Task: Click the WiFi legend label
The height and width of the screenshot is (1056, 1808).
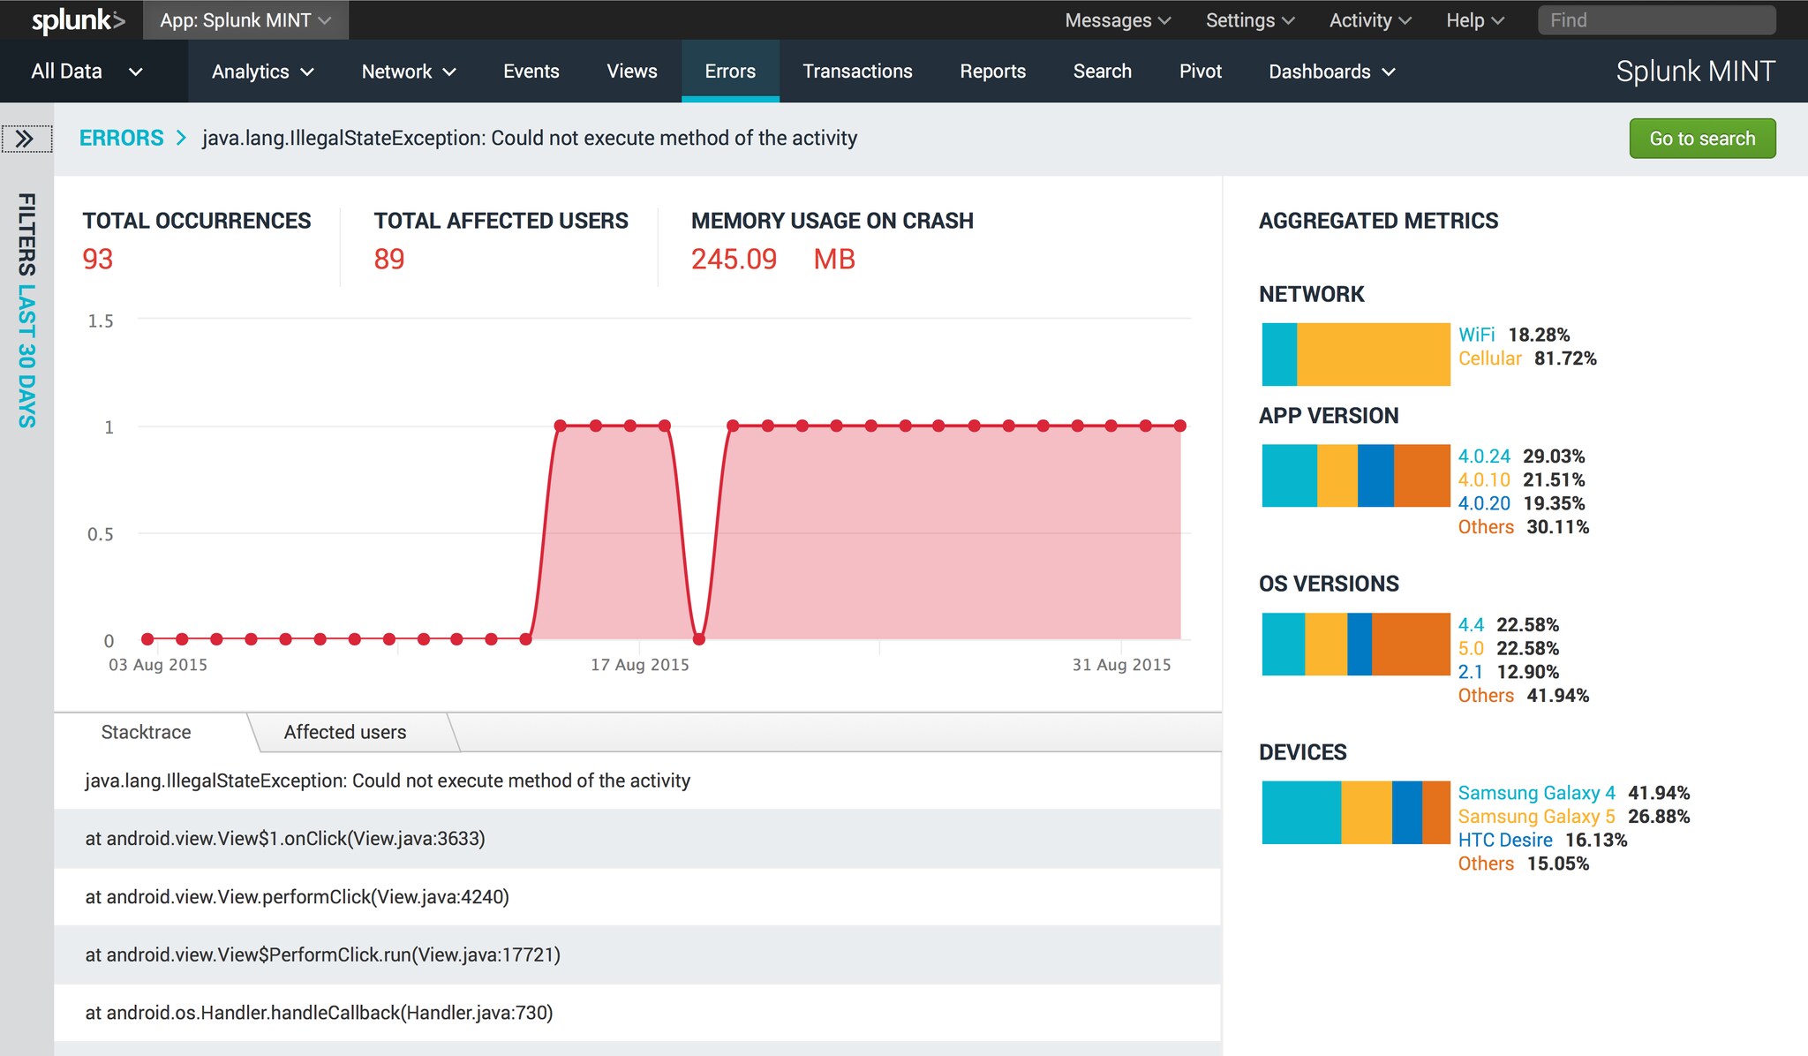Action: [x=1477, y=335]
